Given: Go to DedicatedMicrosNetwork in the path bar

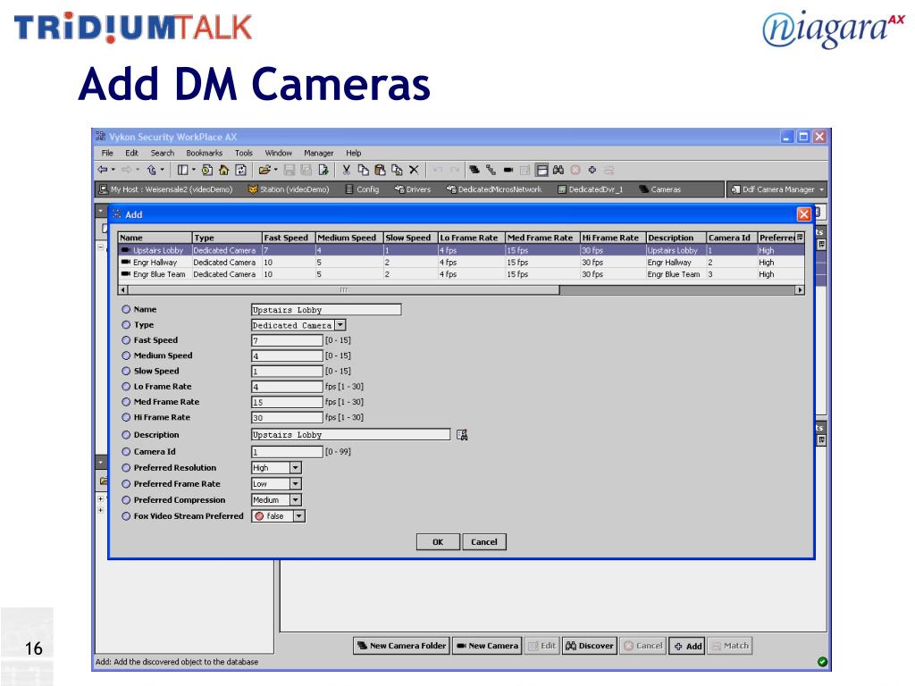Looking at the screenshot, I should pos(493,189).
